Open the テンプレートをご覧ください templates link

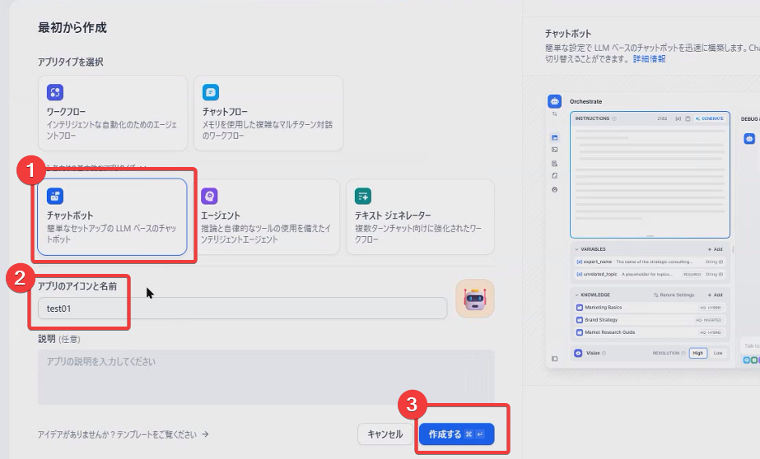[x=124, y=434]
